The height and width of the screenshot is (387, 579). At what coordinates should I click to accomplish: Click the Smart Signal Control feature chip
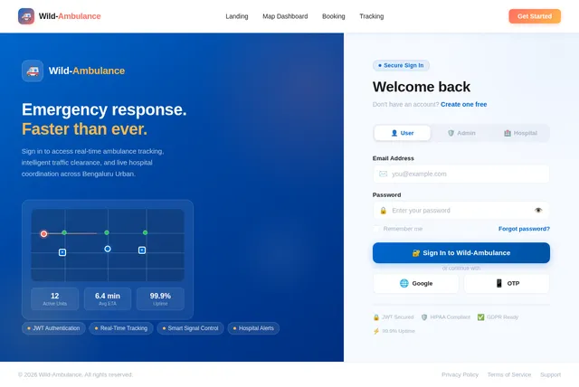(x=190, y=328)
